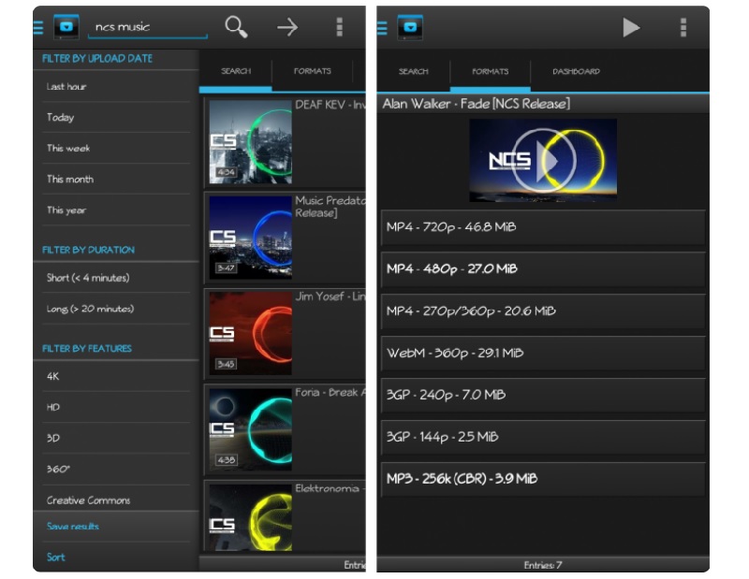Open Jim Yosef video thumbnail

pyautogui.click(x=250, y=333)
